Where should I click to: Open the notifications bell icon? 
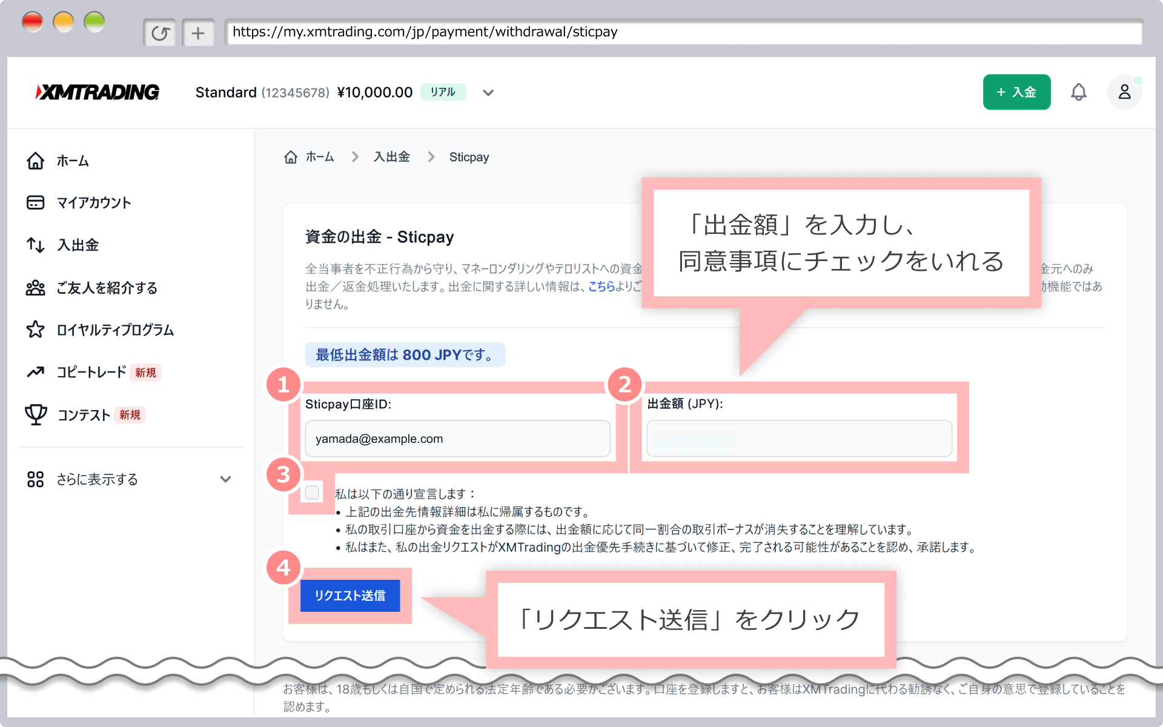tap(1080, 92)
